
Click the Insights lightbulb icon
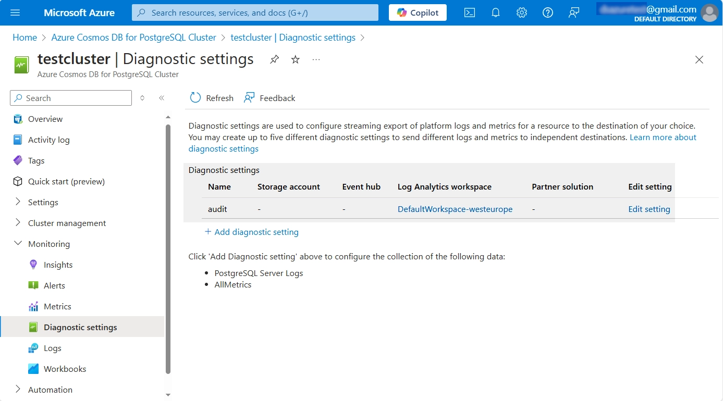click(33, 265)
